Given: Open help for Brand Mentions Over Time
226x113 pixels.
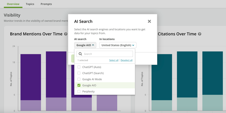Looking at the screenshot, I should pos(66,34).
